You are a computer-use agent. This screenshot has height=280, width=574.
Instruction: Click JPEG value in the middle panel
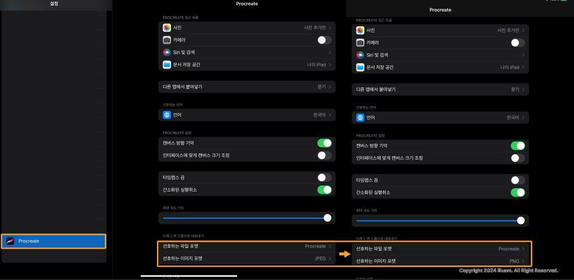pos(320,258)
